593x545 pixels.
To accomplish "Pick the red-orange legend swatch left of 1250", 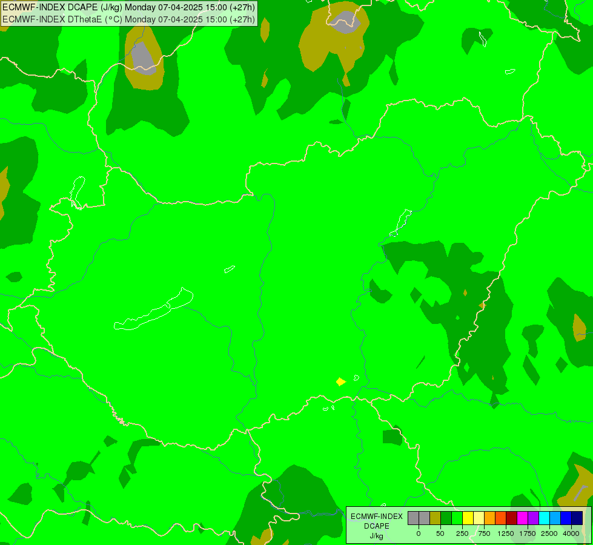I will tap(501, 518).
